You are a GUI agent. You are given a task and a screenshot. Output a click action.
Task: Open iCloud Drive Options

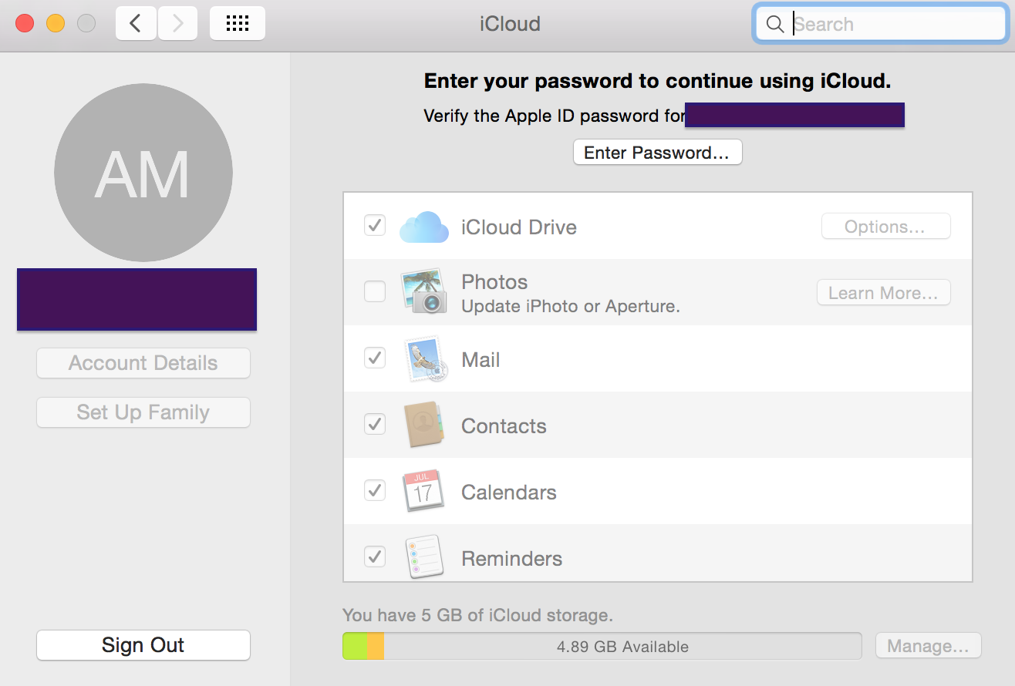pos(885,227)
